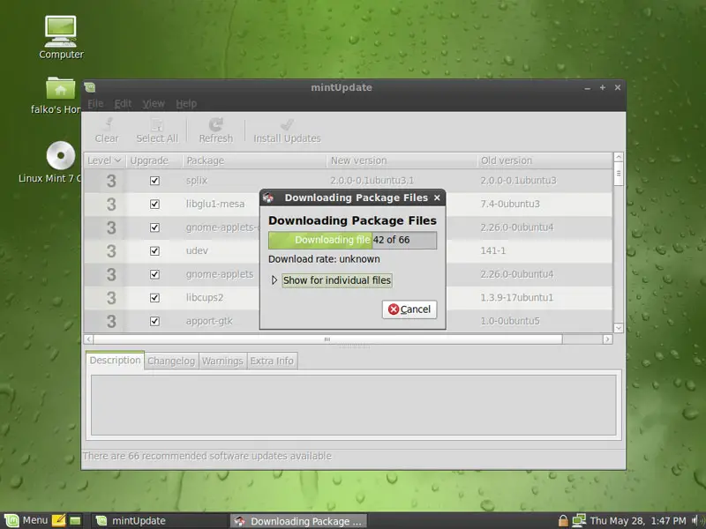This screenshot has width=706, height=529.
Task: Close the Downloading Package Files dialog
Action: 437,197
